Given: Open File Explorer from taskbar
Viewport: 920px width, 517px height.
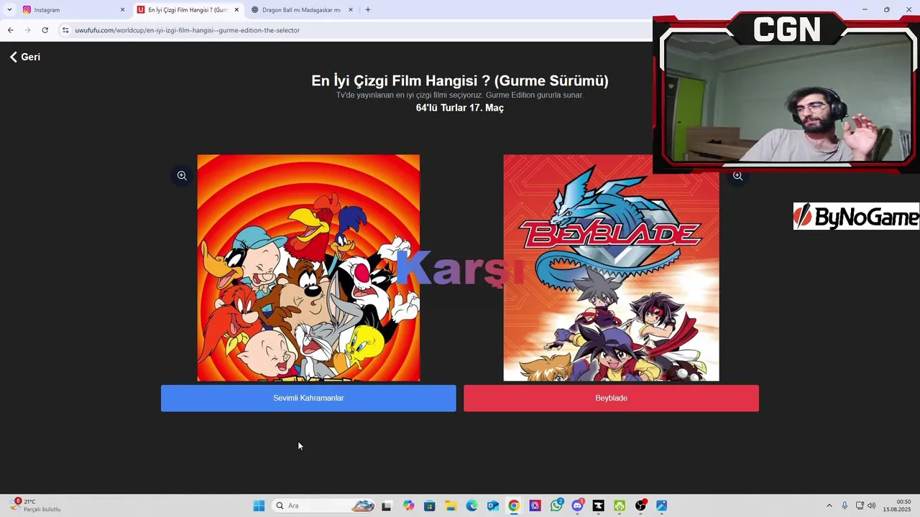Looking at the screenshot, I should tap(451, 506).
